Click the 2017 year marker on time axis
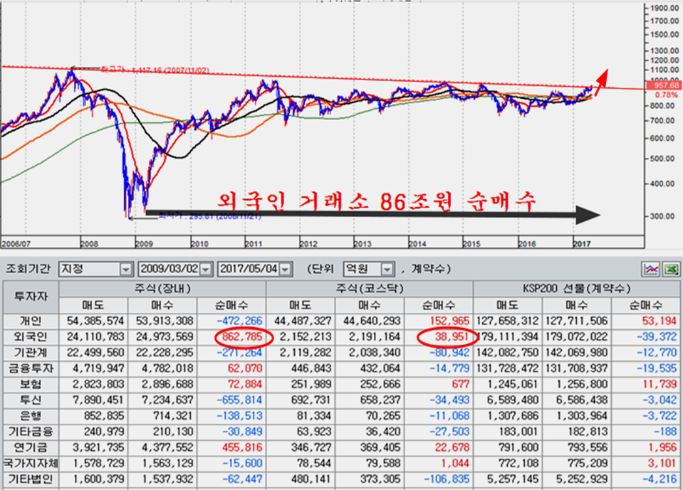Viewport: 683px width, 490px height. (x=583, y=243)
